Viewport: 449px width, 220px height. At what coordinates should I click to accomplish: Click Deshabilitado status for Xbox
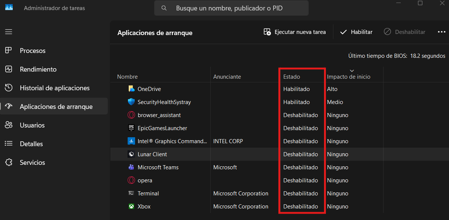(300, 206)
